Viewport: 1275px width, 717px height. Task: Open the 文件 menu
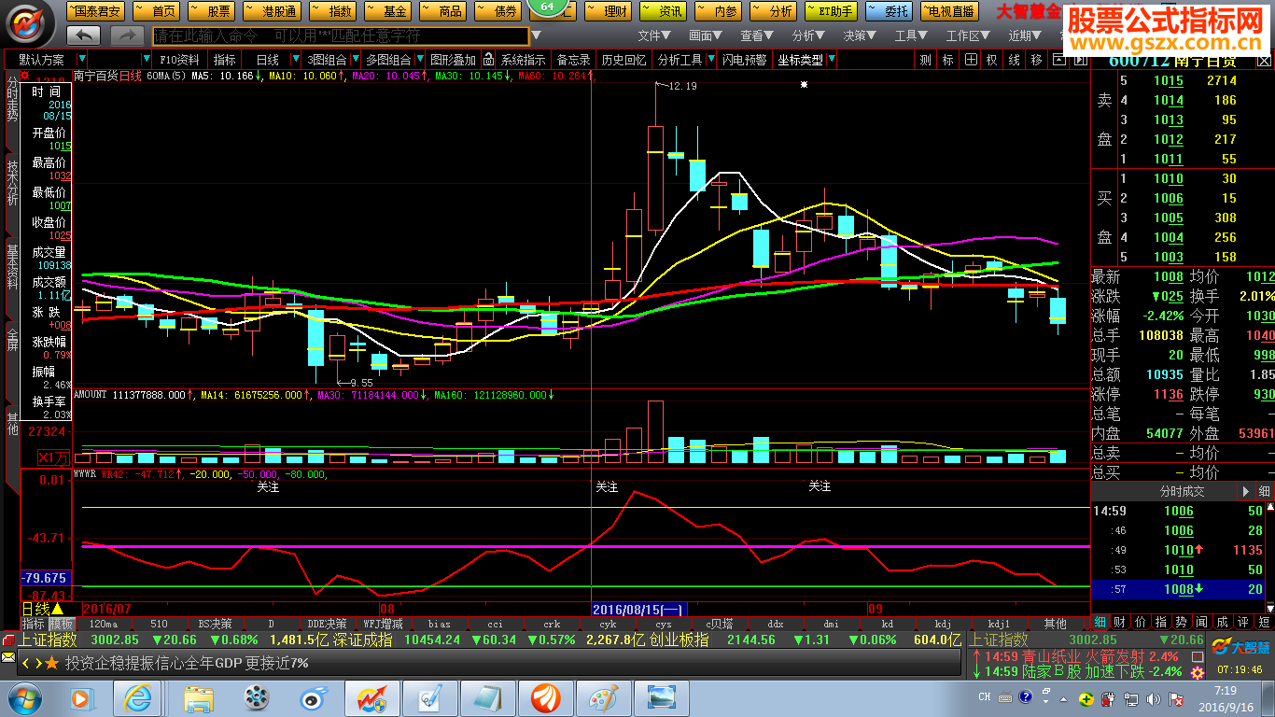(x=654, y=35)
